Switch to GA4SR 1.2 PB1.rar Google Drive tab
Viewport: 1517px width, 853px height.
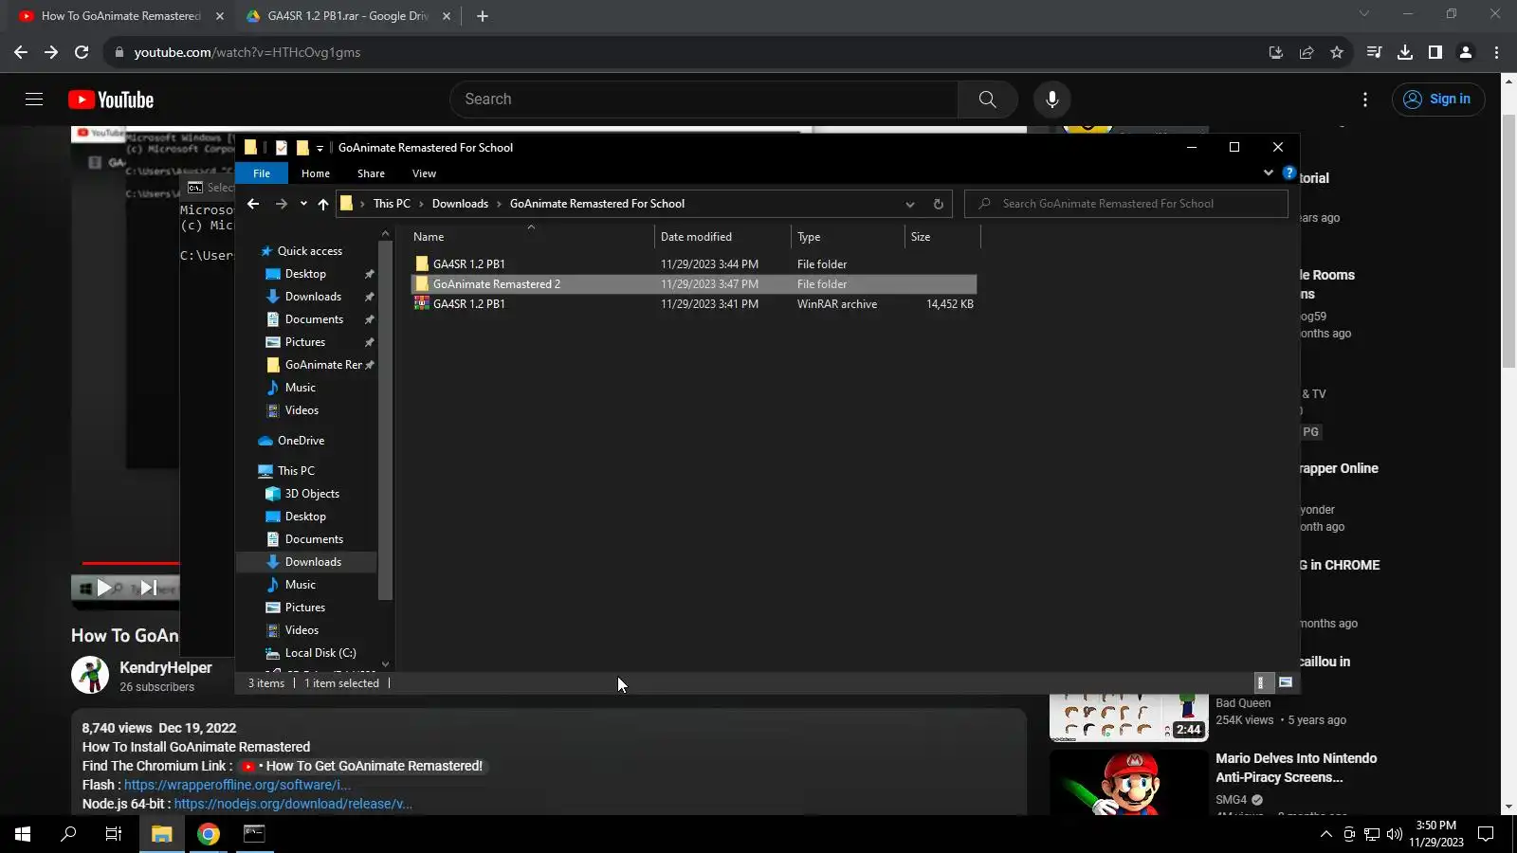[x=346, y=16]
